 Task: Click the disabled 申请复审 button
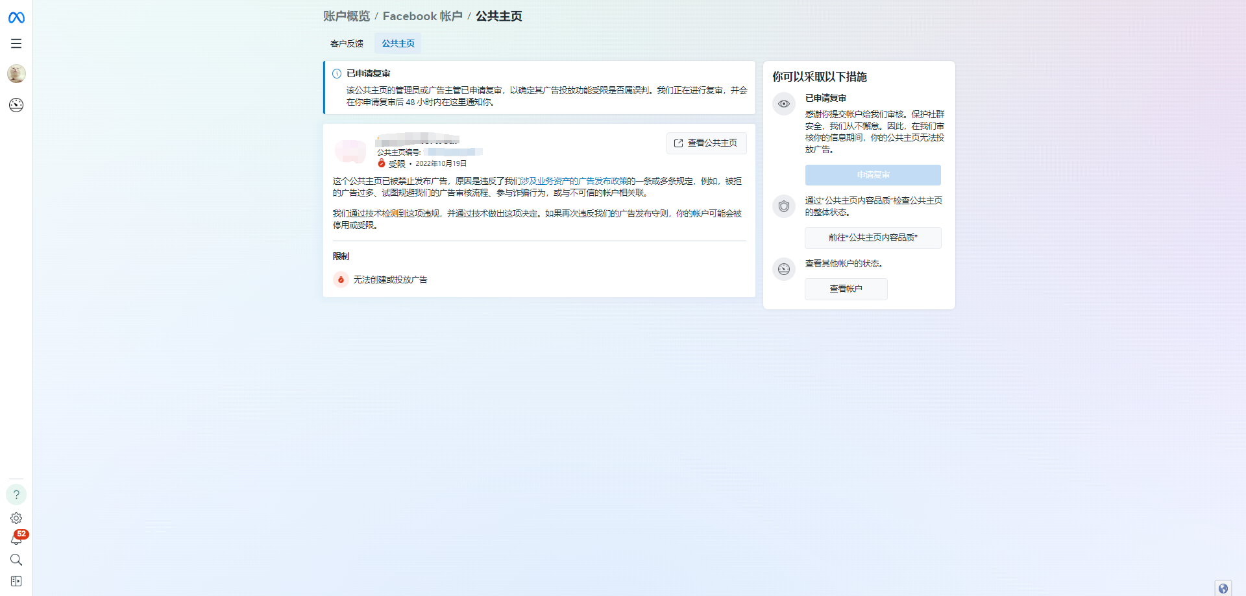pyautogui.click(x=873, y=175)
